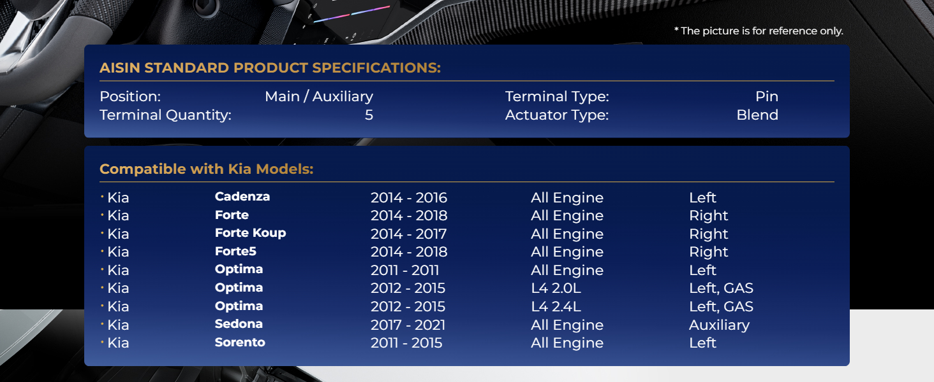Click the Sorento model name
Viewport: 934px width, 382px height.
coord(240,343)
